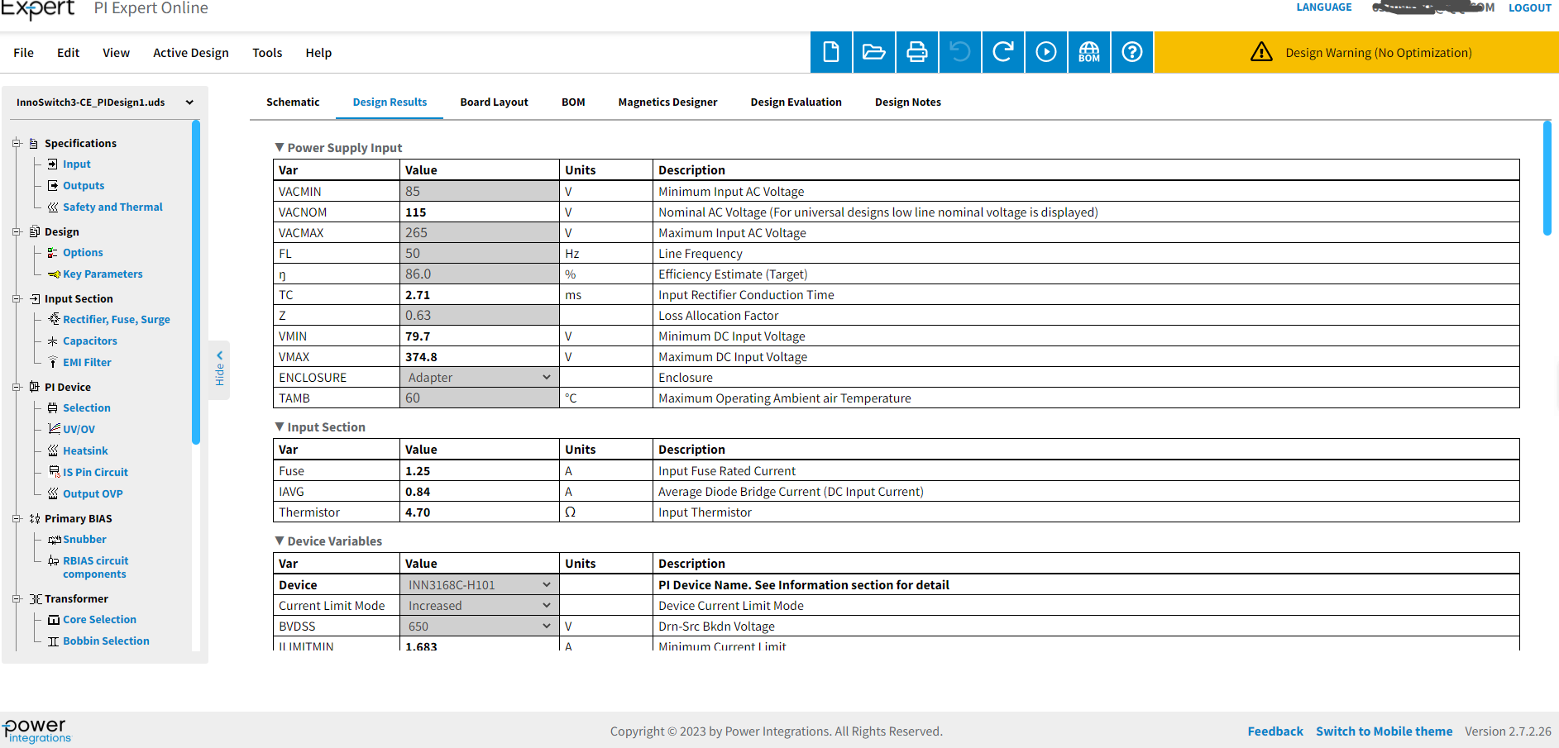1559x748 pixels.
Task: Click the Options tree item icon
Action: coord(53,252)
